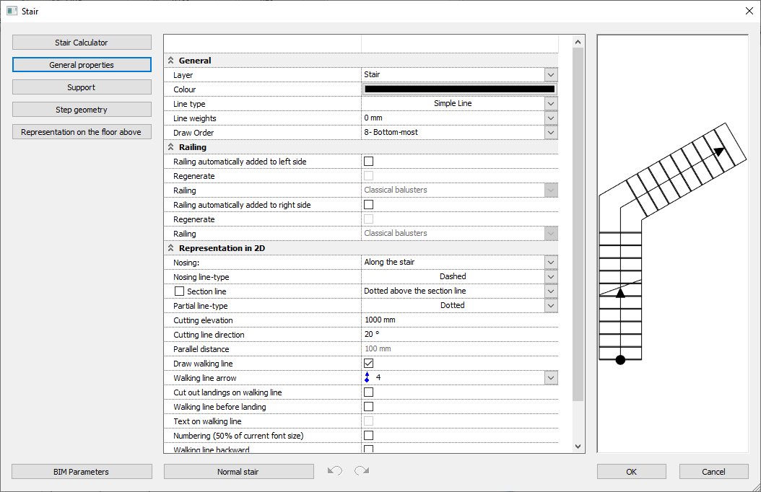Confirm the dialog with OK

[631, 472]
